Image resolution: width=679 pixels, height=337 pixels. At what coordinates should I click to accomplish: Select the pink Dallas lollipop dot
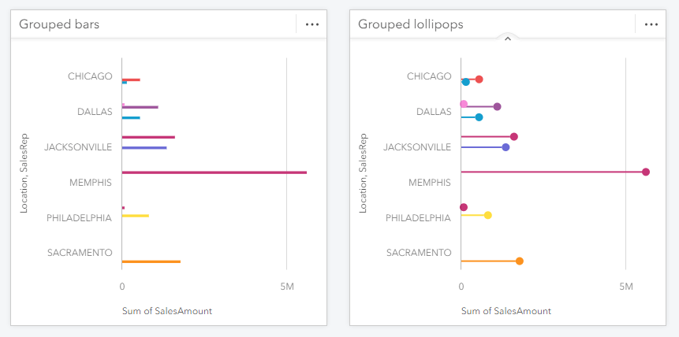tap(464, 104)
